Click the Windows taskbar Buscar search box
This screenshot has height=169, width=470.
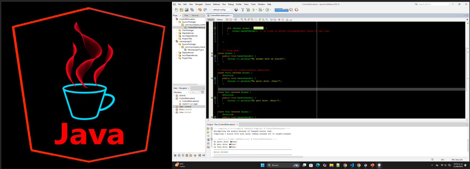[x=283, y=165]
